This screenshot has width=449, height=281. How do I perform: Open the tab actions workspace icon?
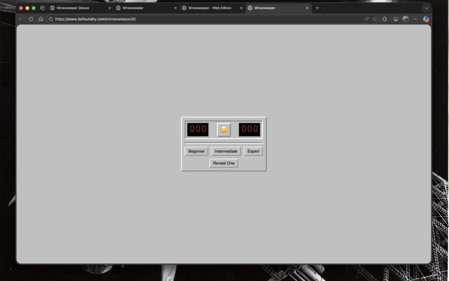coord(42,8)
